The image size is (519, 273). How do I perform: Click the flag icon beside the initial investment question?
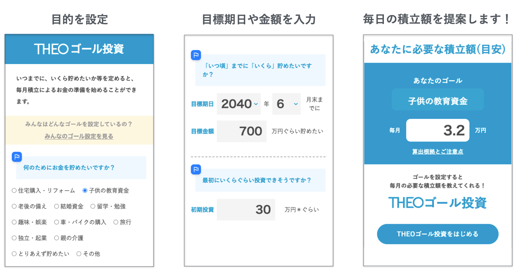click(x=196, y=170)
